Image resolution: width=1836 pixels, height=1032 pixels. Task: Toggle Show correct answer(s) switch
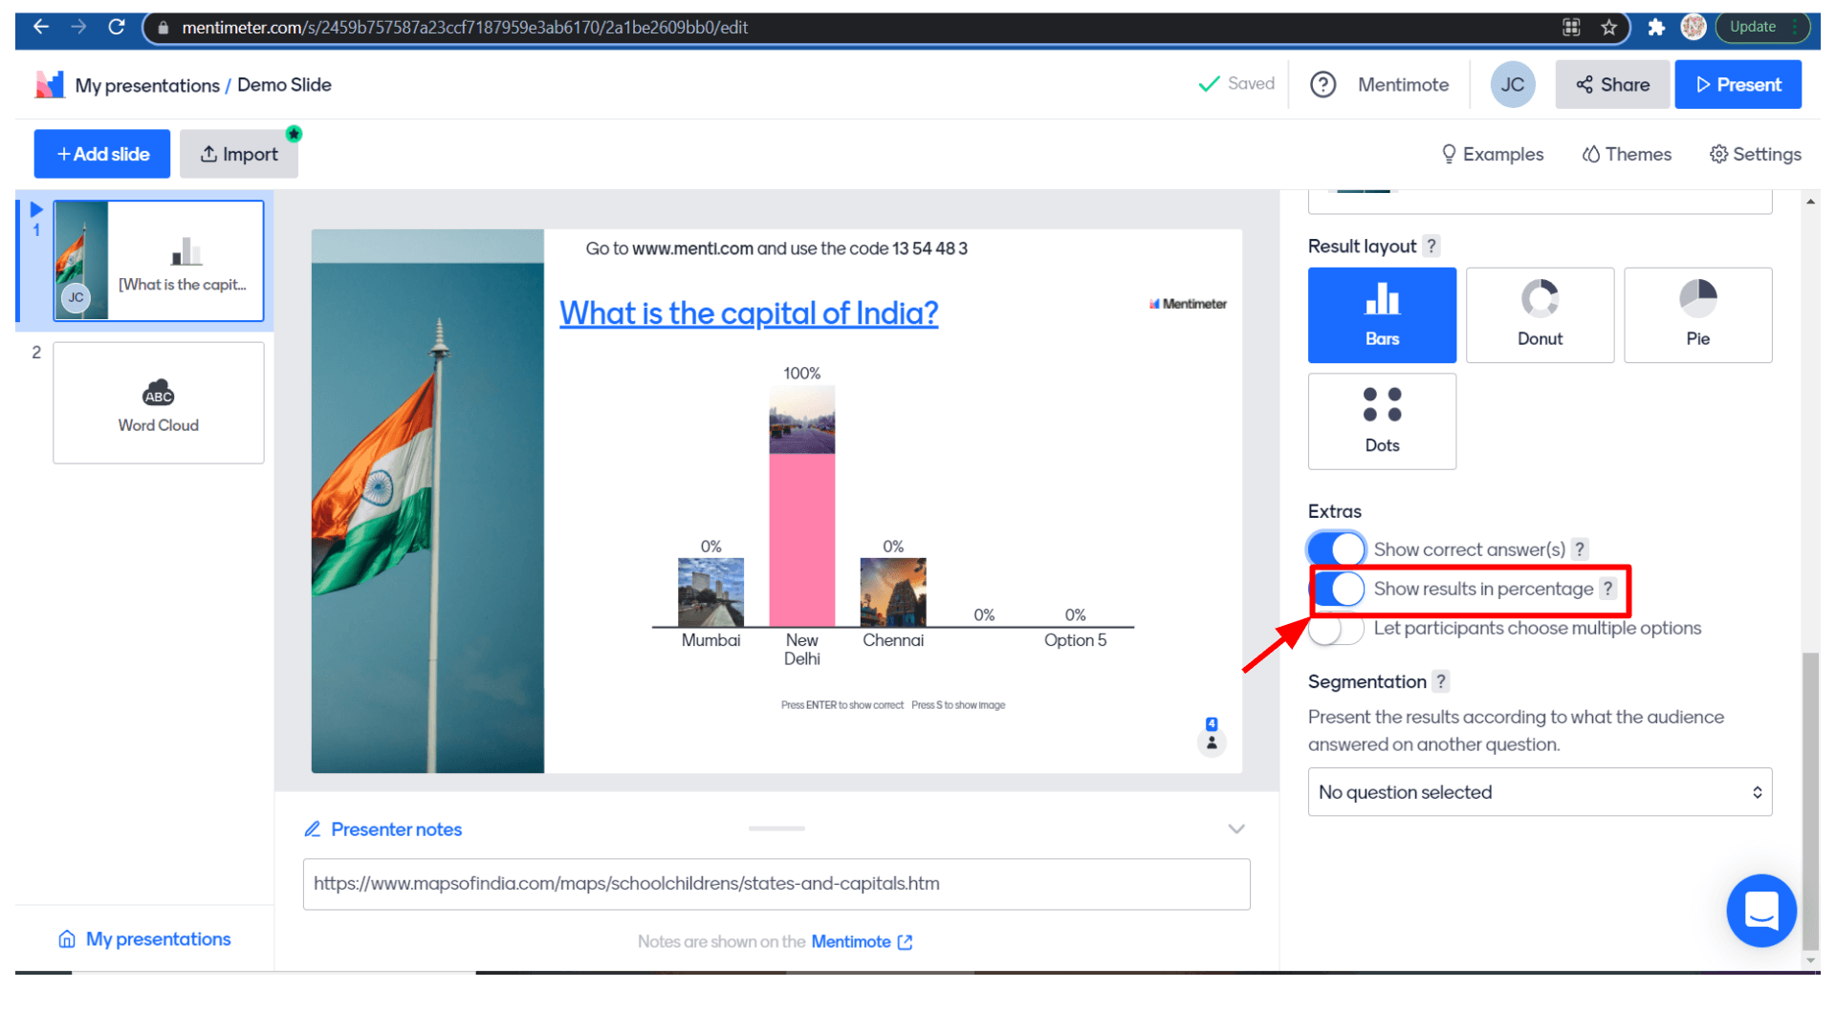pyautogui.click(x=1336, y=549)
